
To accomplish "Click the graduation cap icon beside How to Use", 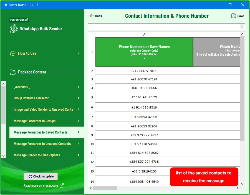I will coord(13,53).
